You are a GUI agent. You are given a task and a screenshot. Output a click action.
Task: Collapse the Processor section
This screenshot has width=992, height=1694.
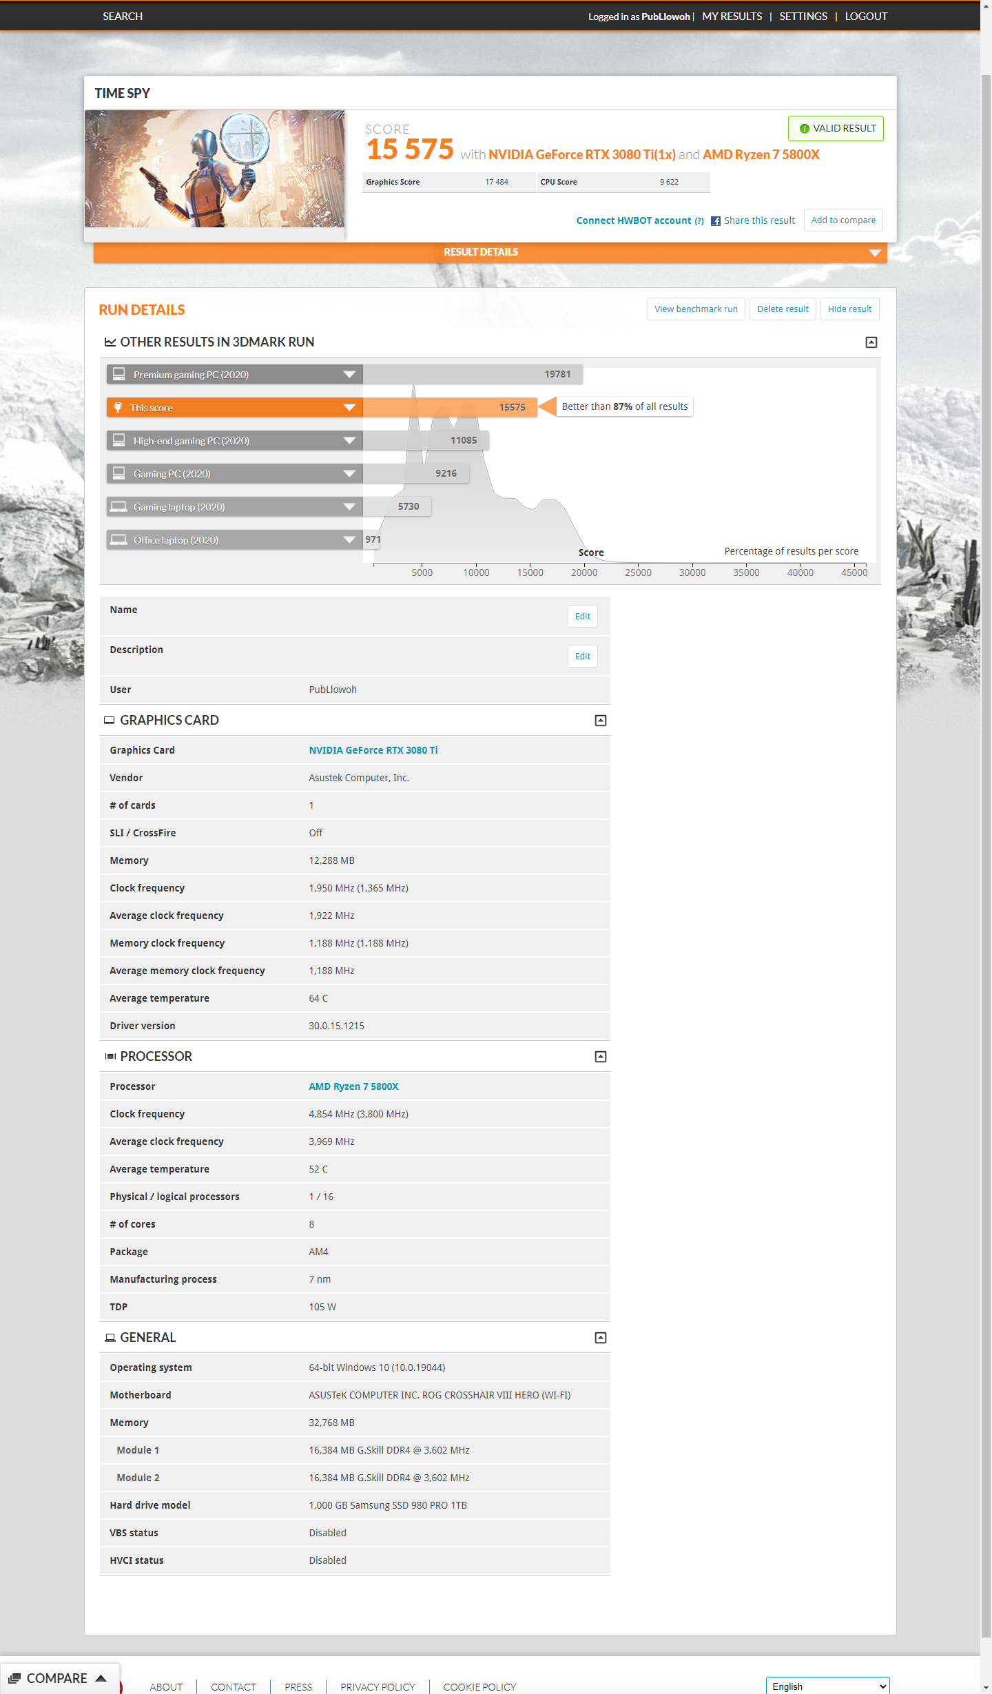pos(601,1057)
